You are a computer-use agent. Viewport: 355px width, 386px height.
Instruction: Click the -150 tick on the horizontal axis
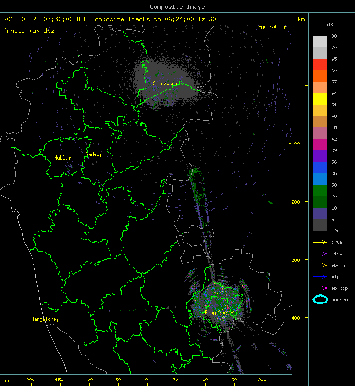tap(58, 380)
